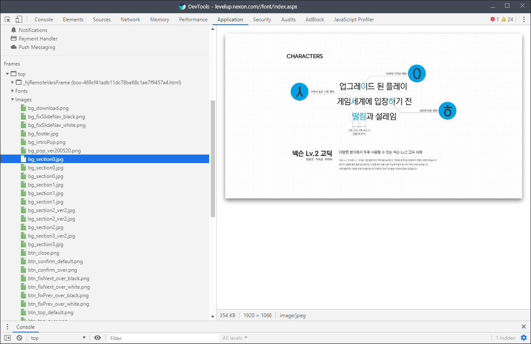
Task: Open console settings gear
Action: point(524,338)
